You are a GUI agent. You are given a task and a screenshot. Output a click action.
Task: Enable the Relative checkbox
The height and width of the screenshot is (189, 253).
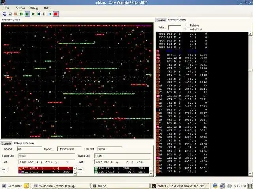pyautogui.click(x=187, y=25)
